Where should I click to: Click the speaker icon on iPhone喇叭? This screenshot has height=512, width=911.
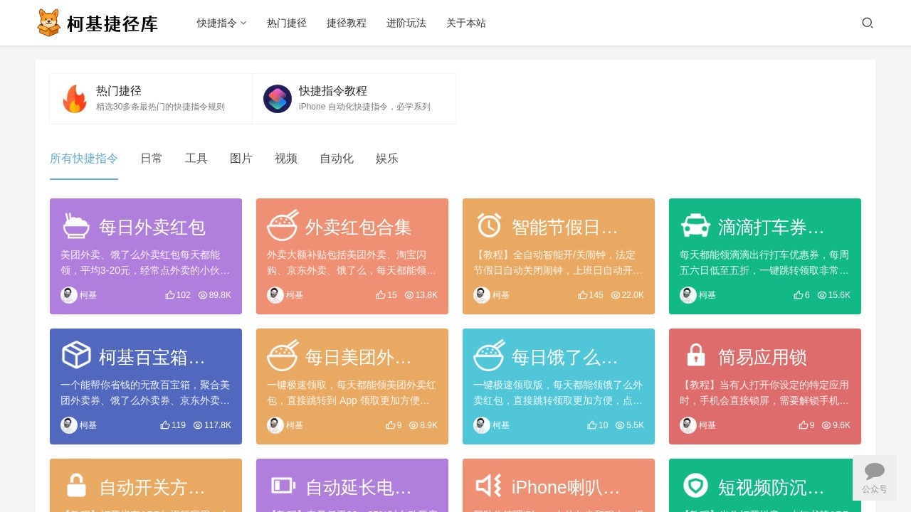click(x=489, y=486)
